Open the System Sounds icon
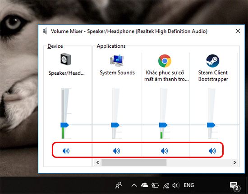 point(117,61)
